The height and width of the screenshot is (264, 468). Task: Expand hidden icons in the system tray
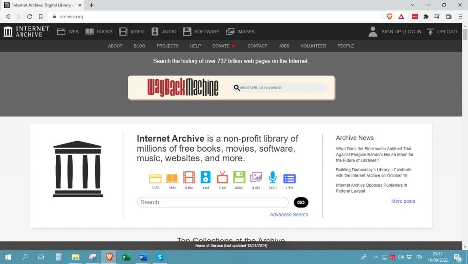point(376,257)
